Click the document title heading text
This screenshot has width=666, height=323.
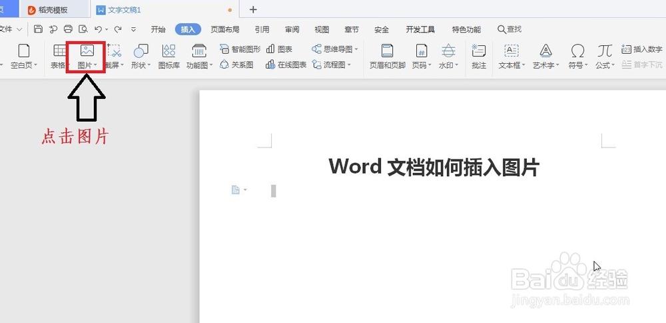point(434,167)
